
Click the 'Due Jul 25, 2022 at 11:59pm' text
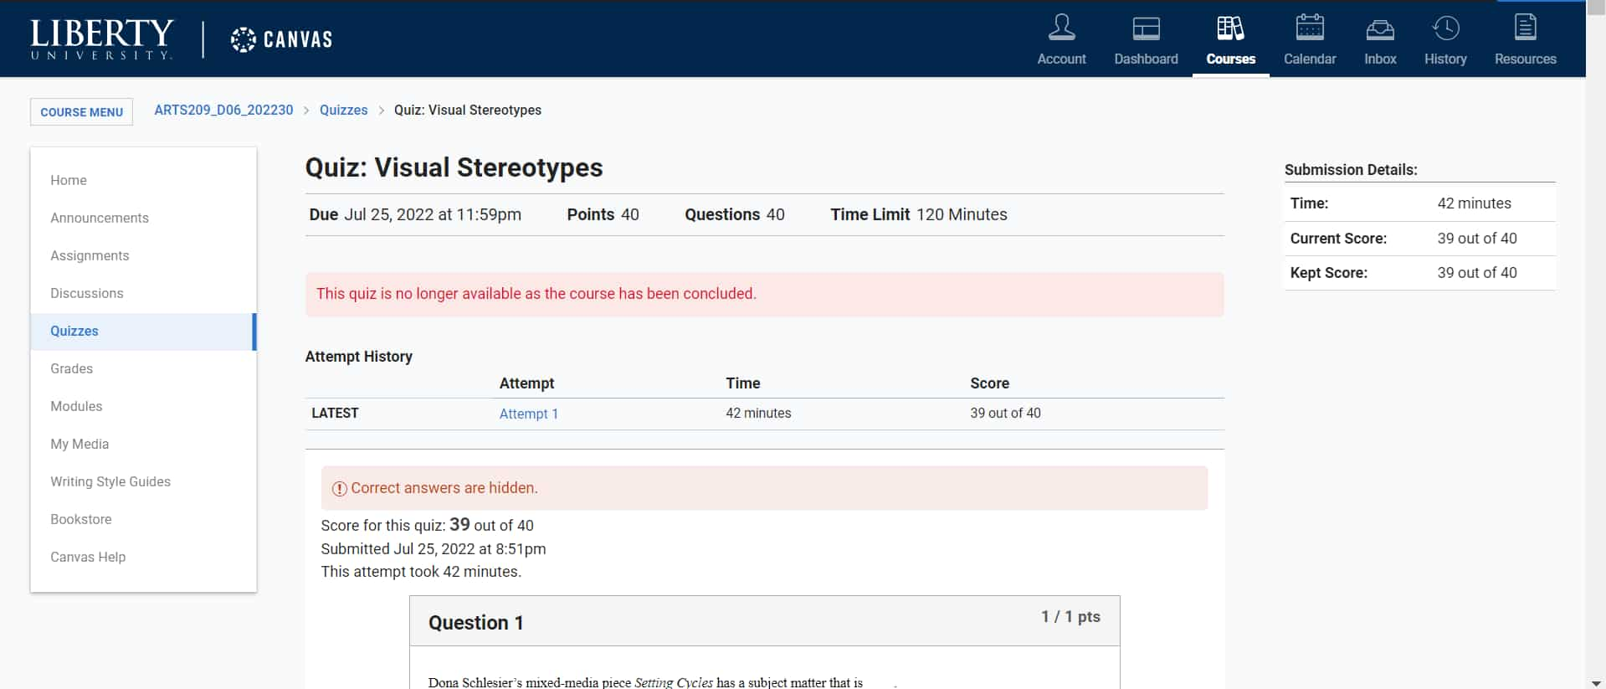(x=415, y=214)
